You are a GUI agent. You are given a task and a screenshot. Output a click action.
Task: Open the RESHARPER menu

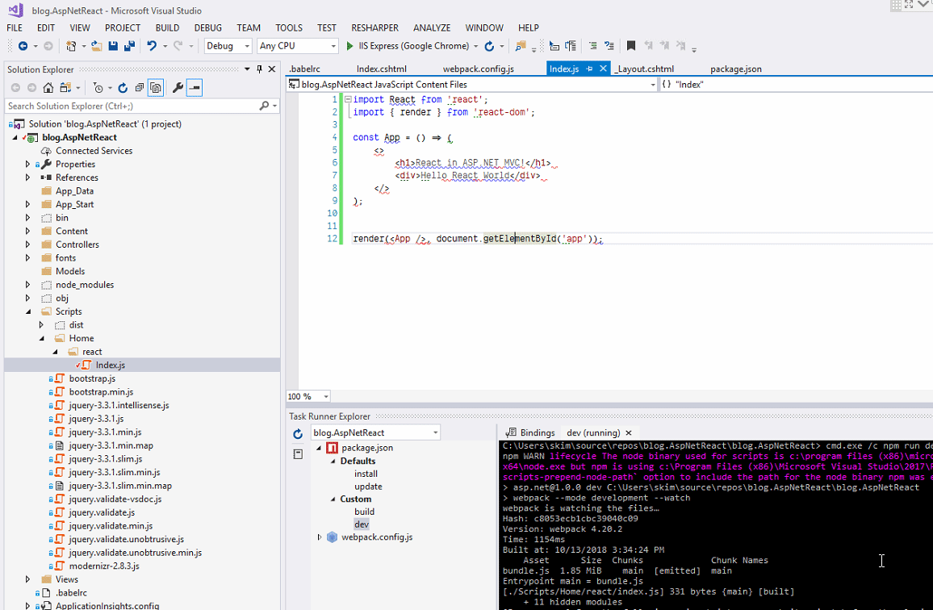pos(374,27)
